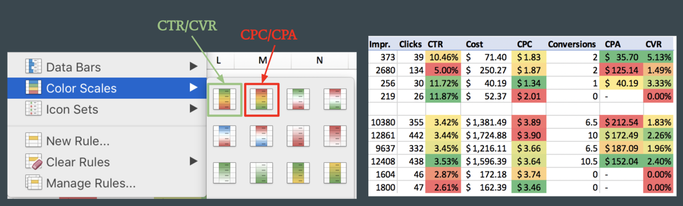Click the 3.53% CTR cell
Viewport: 683px width, 206px height.
coord(443,161)
